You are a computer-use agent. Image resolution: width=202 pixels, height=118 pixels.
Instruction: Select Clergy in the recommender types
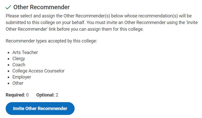click(x=19, y=59)
